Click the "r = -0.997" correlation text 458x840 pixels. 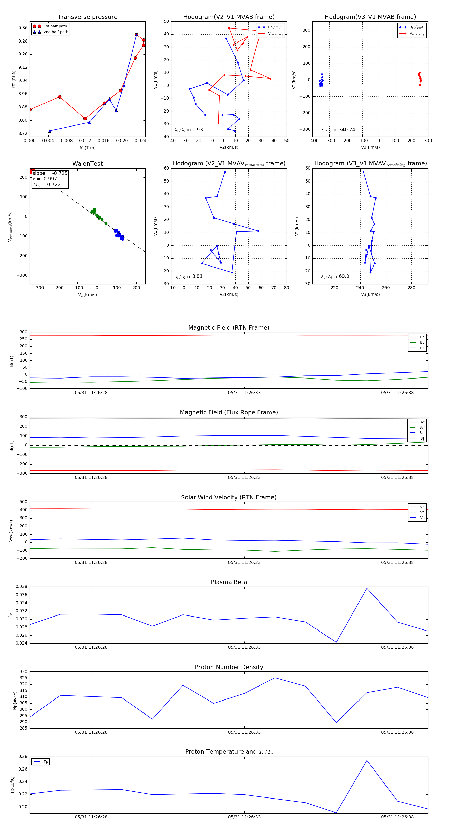tap(45, 179)
